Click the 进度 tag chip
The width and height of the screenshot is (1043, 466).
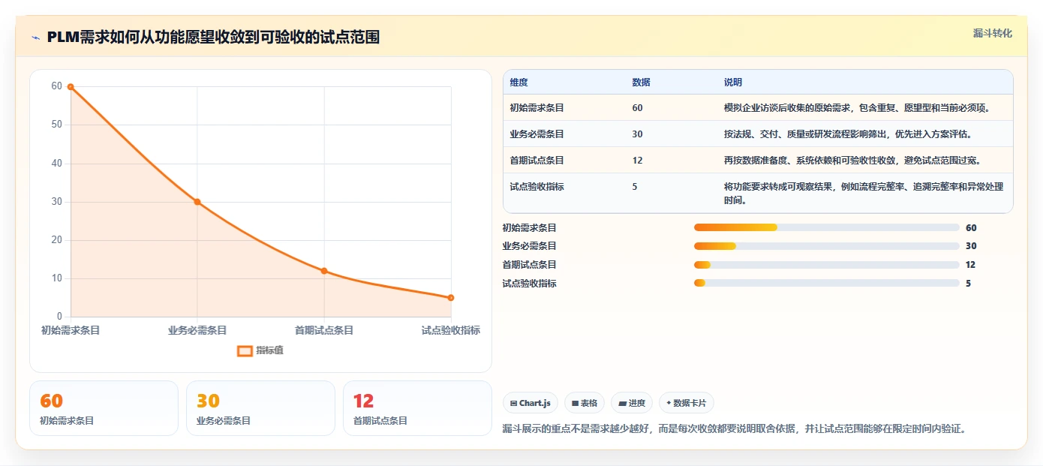[x=632, y=403]
